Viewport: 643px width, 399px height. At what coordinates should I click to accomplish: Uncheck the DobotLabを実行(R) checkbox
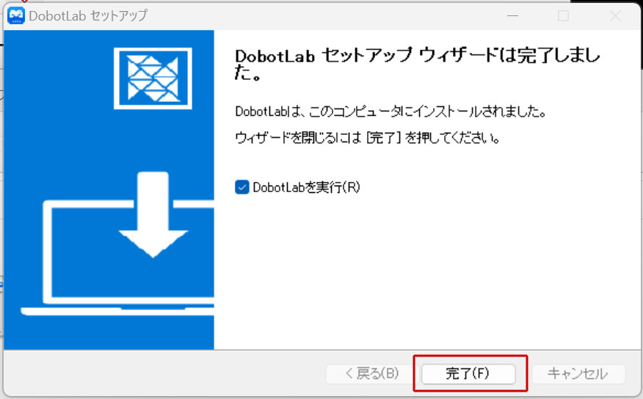(241, 187)
